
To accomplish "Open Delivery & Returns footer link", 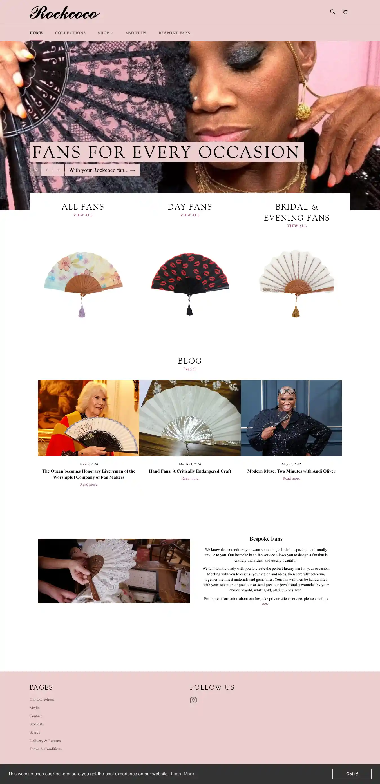I will pos(45,741).
